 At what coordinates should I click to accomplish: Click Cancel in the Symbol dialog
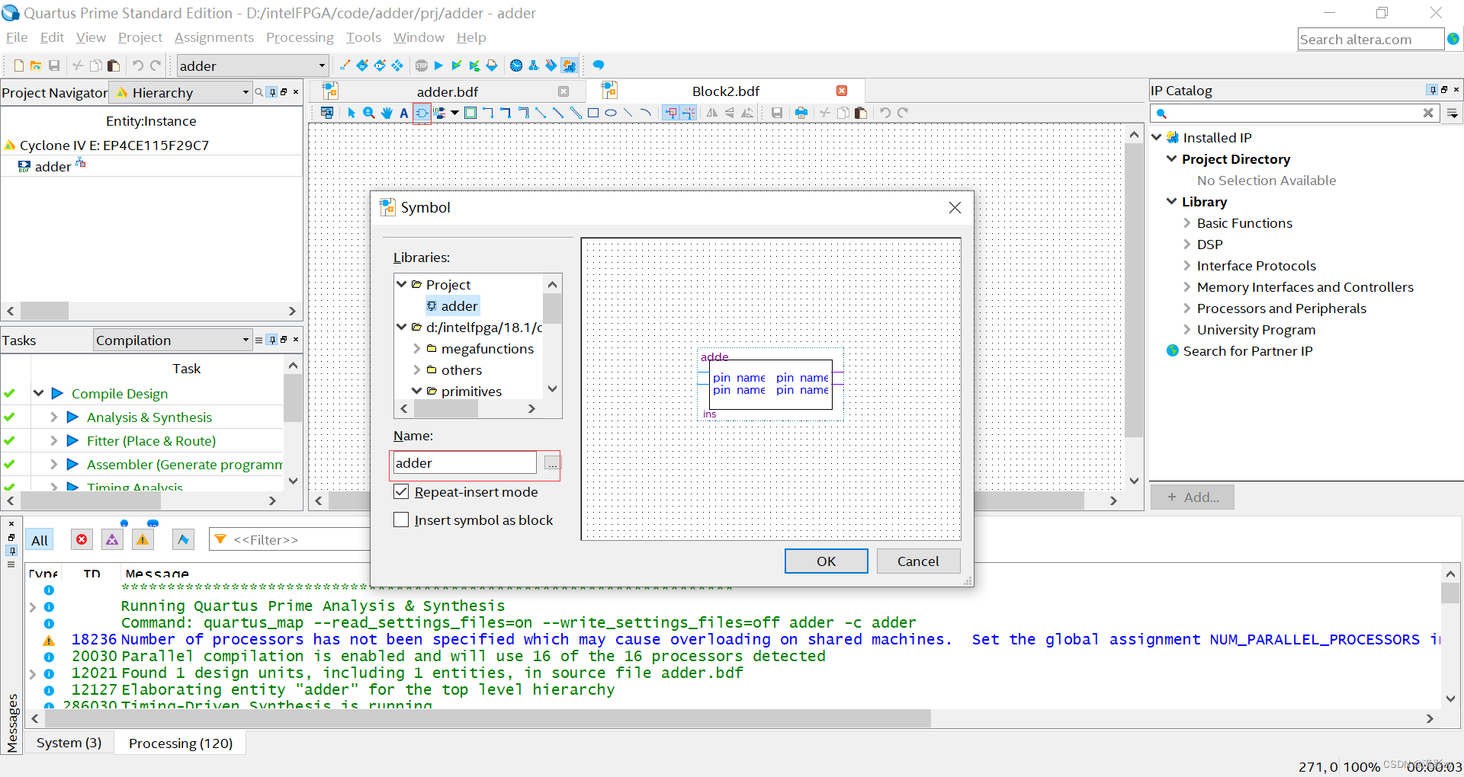(x=918, y=561)
